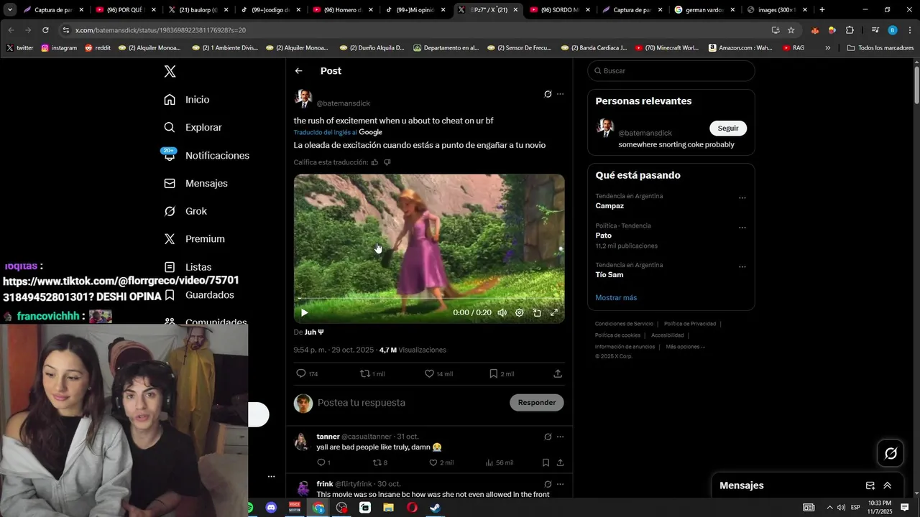This screenshot has height=517, width=920.
Task: Bookmark this page with the star
Action: pos(791,30)
